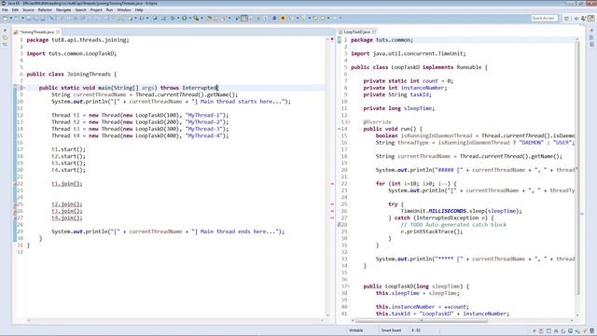Open the Project menu

96,10
